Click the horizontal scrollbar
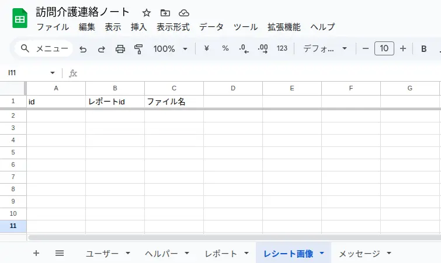Screen dimensions: 441x263 pos(235,237)
